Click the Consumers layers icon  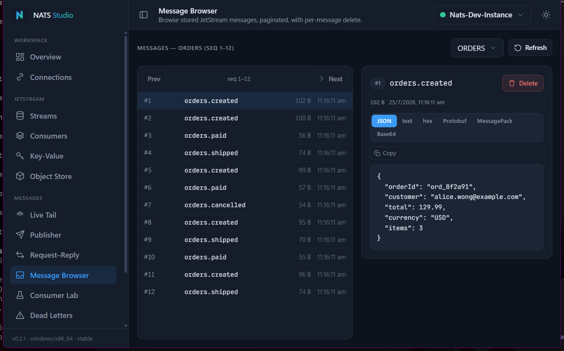point(20,136)
